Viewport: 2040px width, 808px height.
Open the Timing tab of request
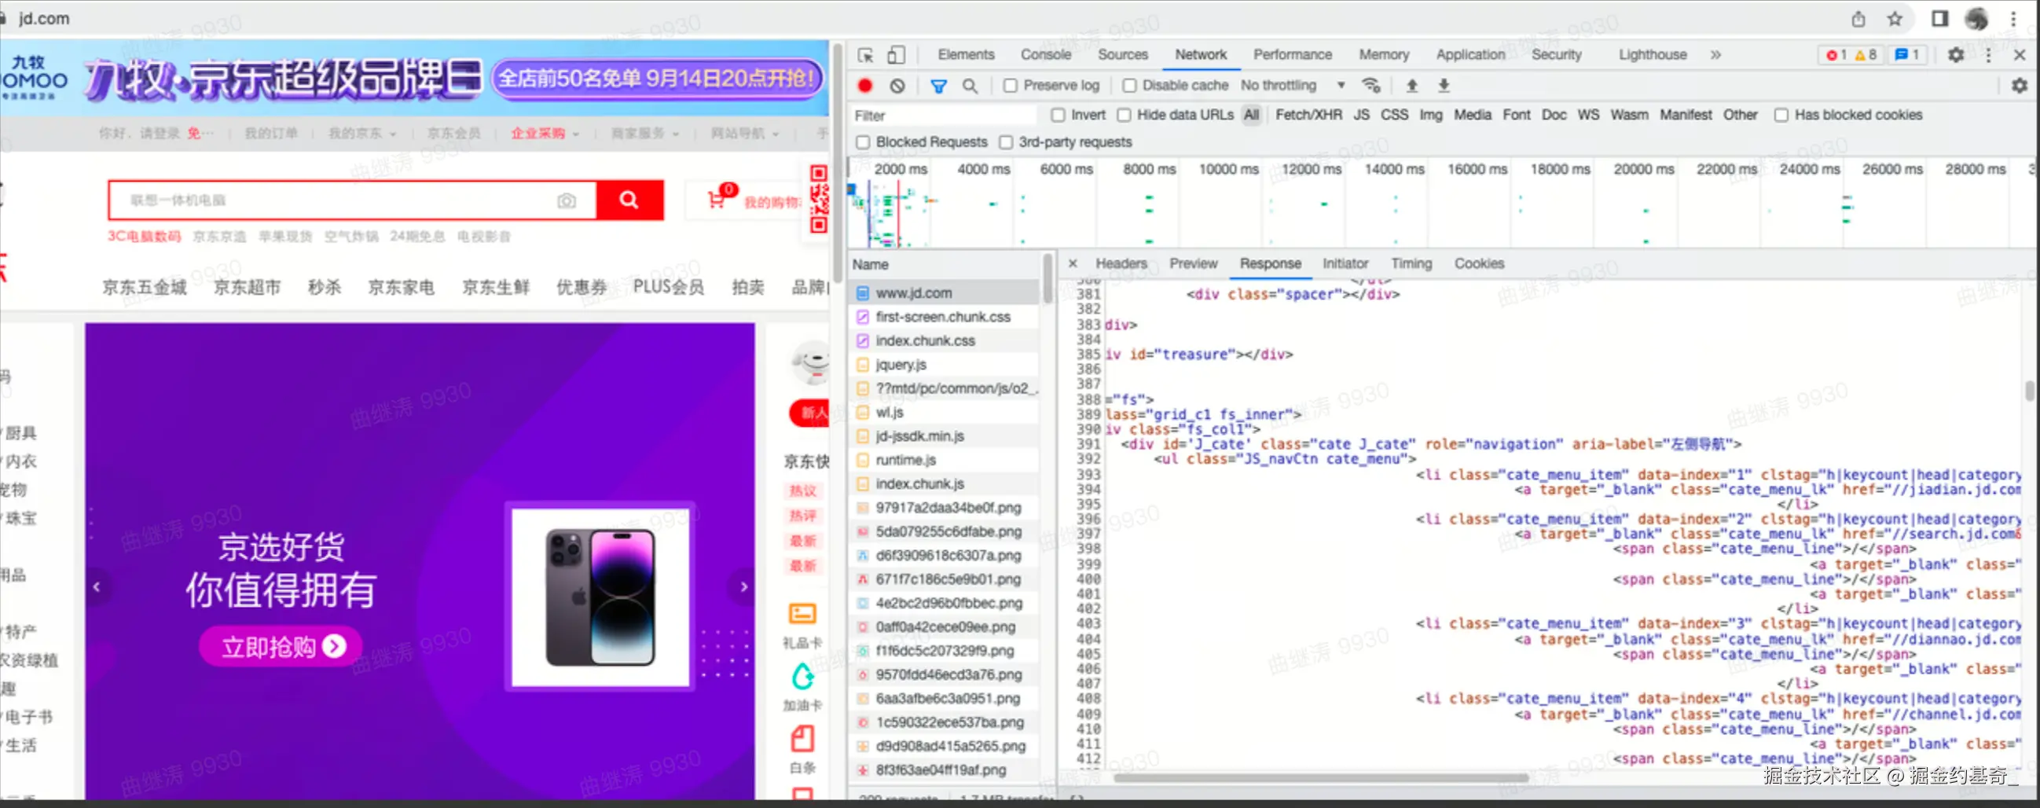point(1411,263)
